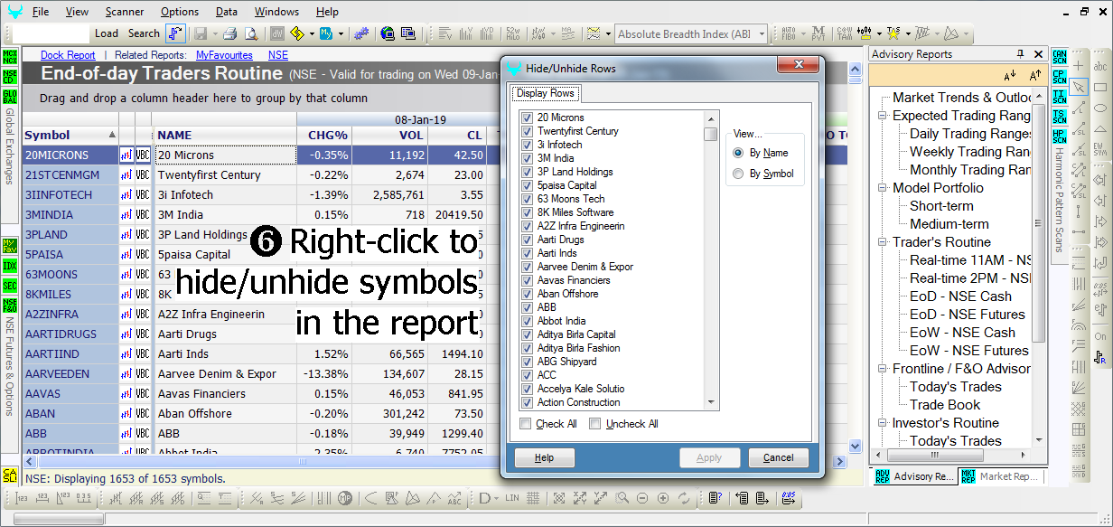Viewport: 1113px width, 527px height.
Task: Click the Cancel button in dialog
Action: 778,457
